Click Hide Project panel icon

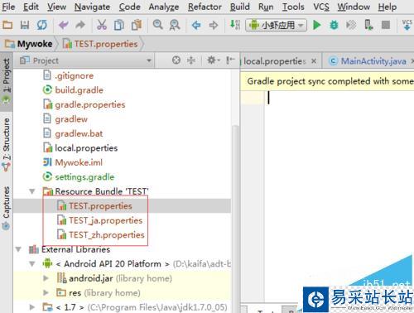pos(230,60)
